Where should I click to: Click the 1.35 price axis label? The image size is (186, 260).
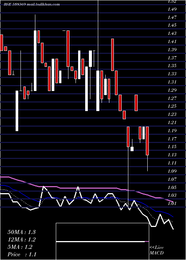[x=172, y=66]
